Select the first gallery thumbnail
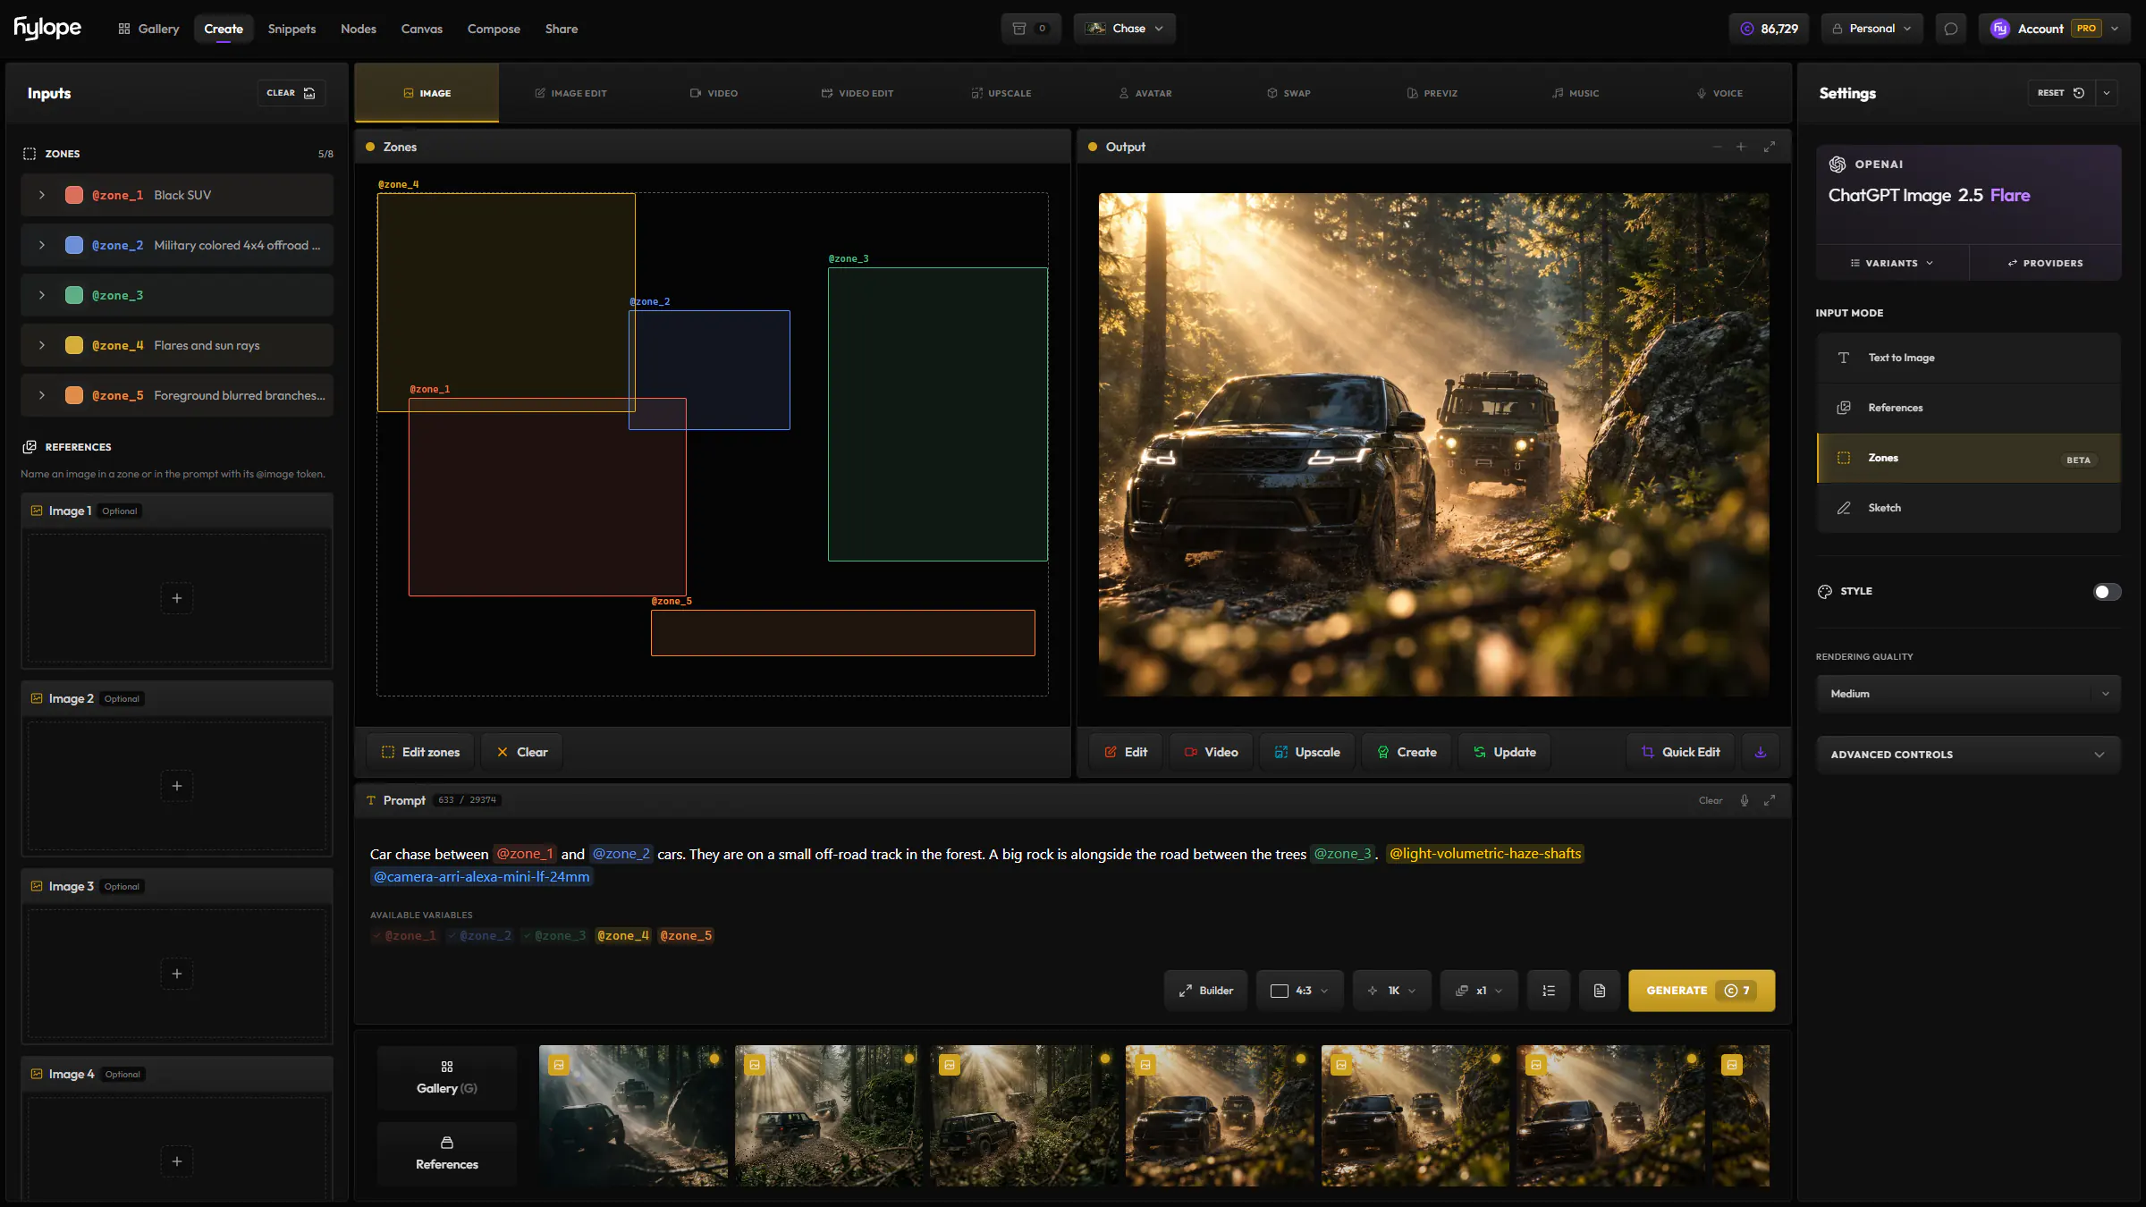Image resolution: width=2146 pixels, height=1207 pixels. [633, 1116]
